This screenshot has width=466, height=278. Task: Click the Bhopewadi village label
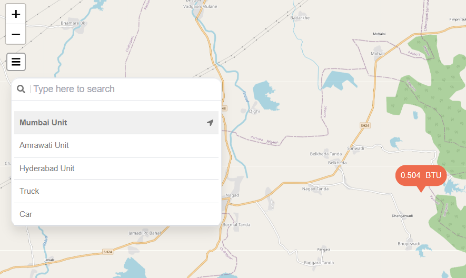coord(409,244)
